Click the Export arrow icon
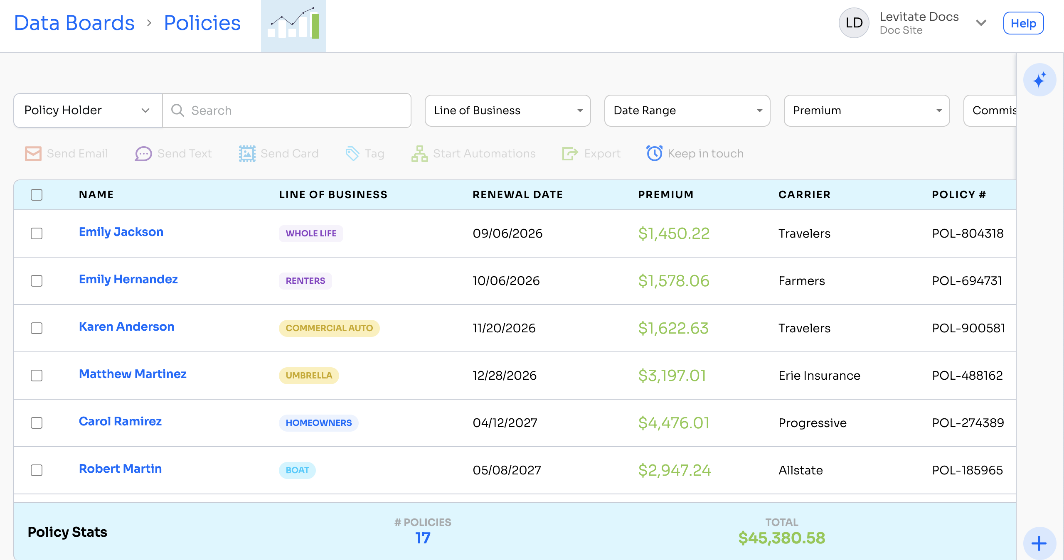Image resolution: width=1064 pixels, height=560 pixels. (x=570, y=154)
